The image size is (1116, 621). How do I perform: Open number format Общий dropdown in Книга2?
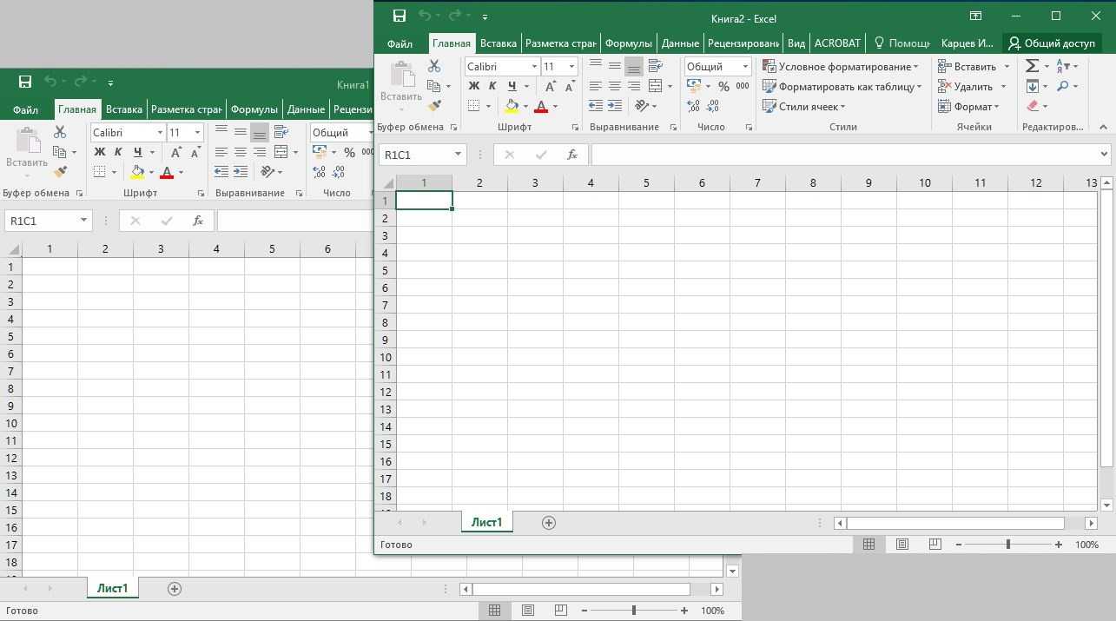click(x=745, y=66)
